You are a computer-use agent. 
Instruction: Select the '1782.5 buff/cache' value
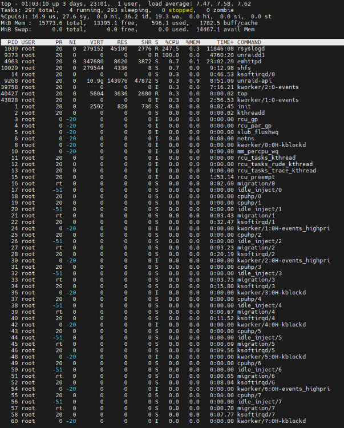tap(229, 23)
